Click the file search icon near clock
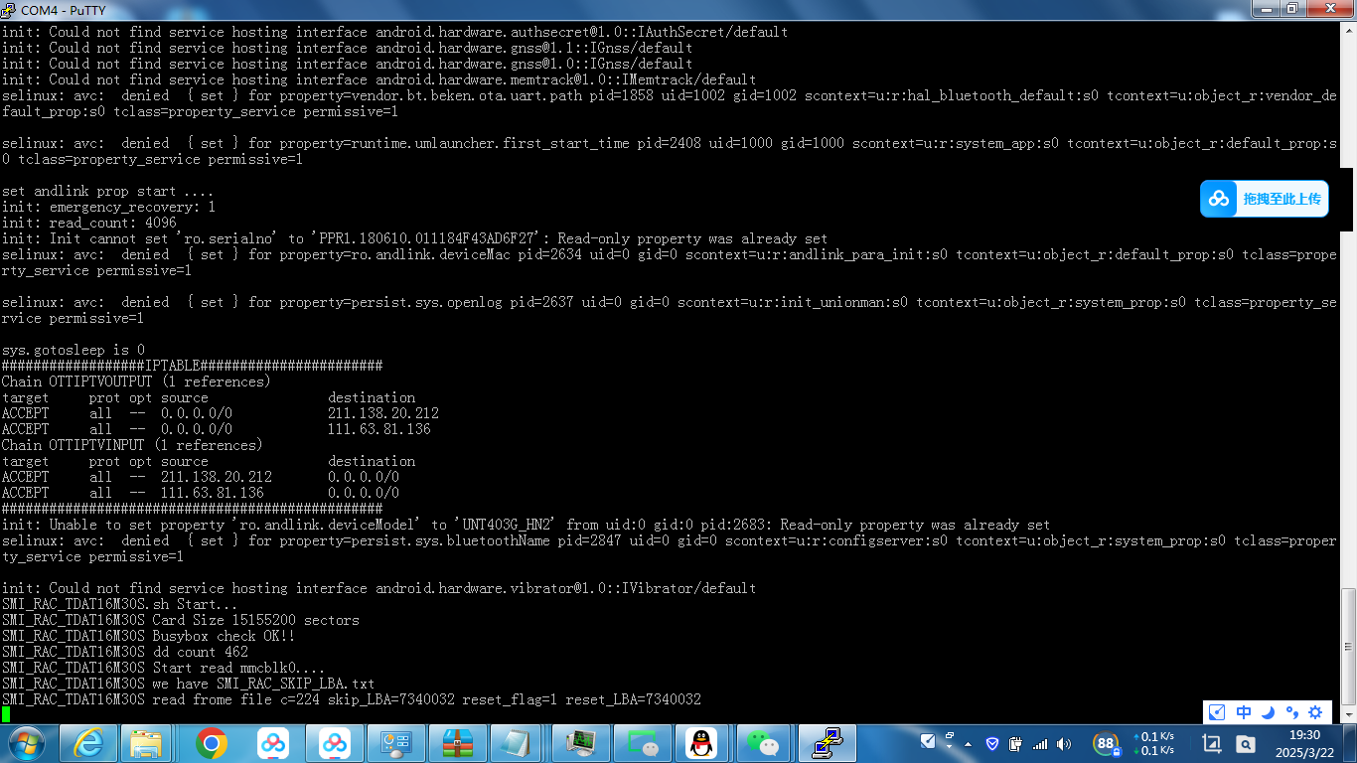The height and width of the screenshot is (763, 1357). point(1246,743)
